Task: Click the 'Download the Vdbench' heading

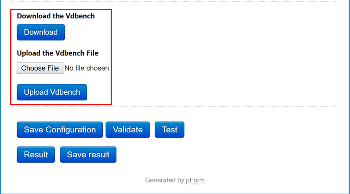Action: tap(56, 16)
